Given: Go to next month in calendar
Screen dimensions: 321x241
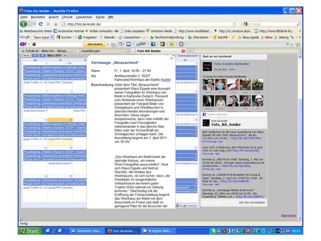Looking at the screenshot, I should point(42,56).
